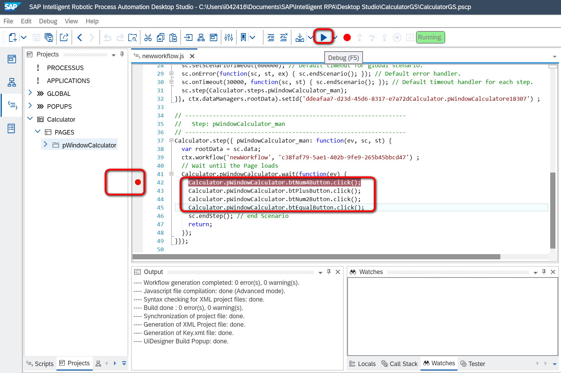Screen dimensions: 561x373
Task: Toggle bookmark with the bookmark icon
Action: [x=243, y=37]
